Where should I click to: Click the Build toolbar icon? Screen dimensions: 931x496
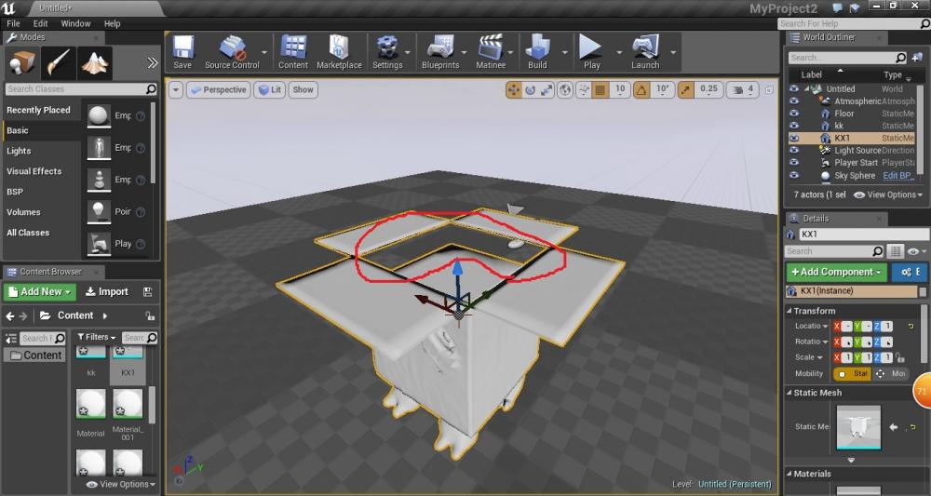[x=537, y=52]
